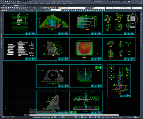Click the plus button to add a new drawing tab
This screenshot has height=119, width=143.
click(25, 6)
